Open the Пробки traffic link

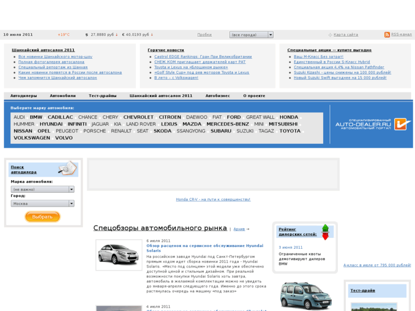pos(204,35)
